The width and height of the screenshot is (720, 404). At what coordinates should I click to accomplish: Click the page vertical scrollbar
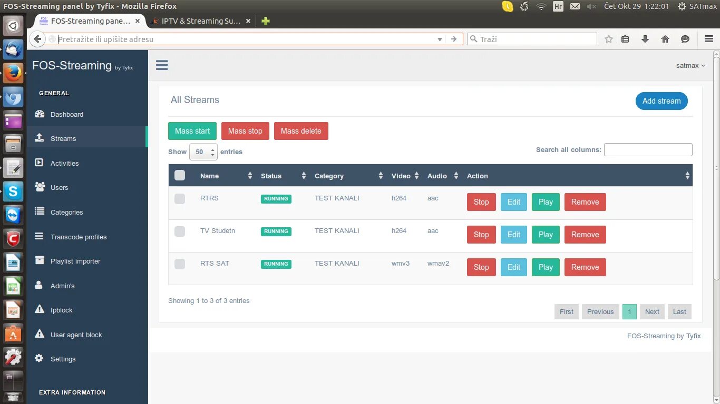pos(716,167)
